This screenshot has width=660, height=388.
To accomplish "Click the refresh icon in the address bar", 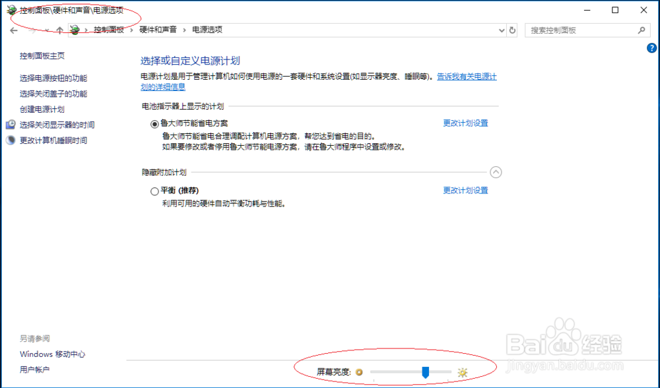I will [513, 30].
